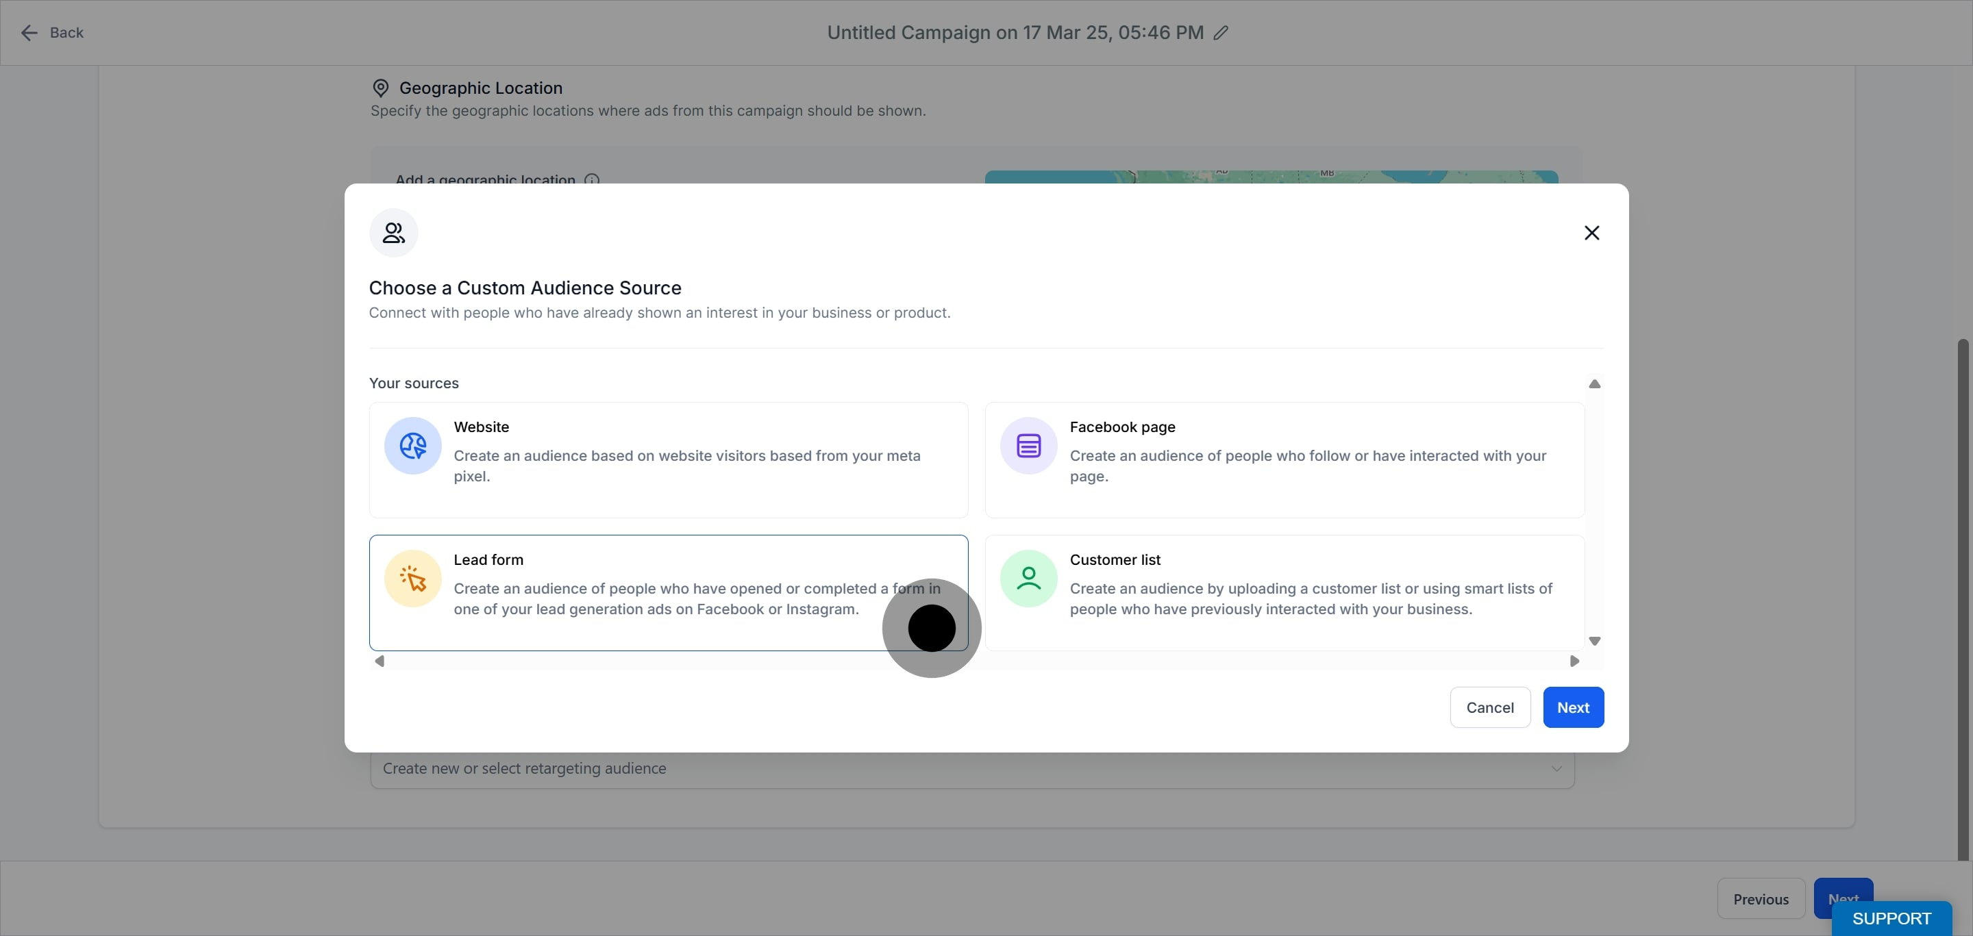The width and height of the screenshot is (1973, 936).
Task: Select the Facebook page source card
Action: (x=1284, y=460)
